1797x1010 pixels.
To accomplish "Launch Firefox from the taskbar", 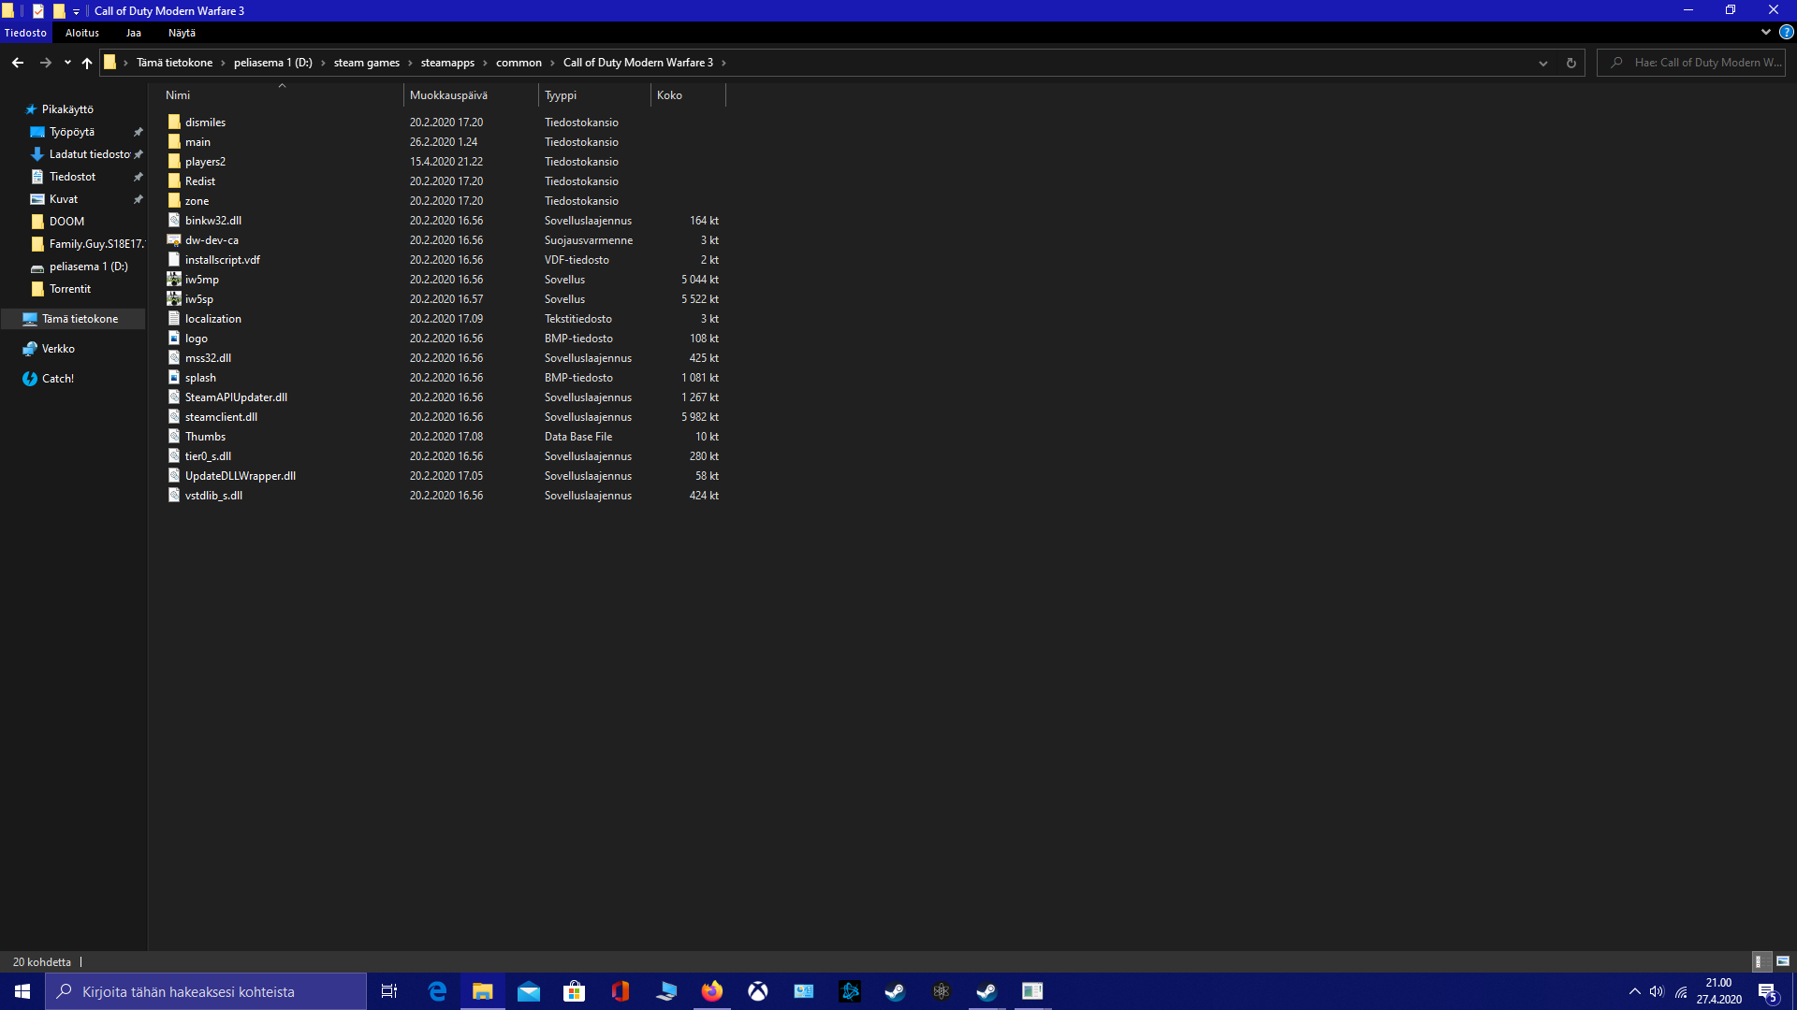I will 712,991.
